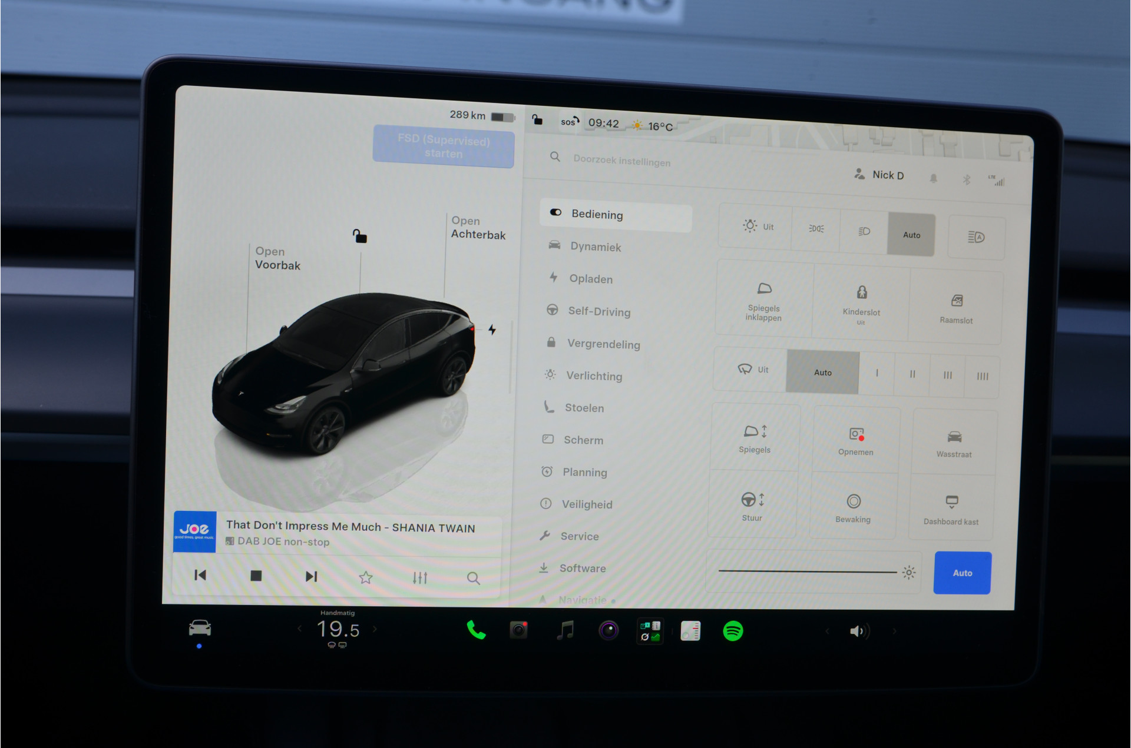Viewport: 1131px width, 748px height.
Task: Tap the unlock padlock above the car
Action: (359, 237)
